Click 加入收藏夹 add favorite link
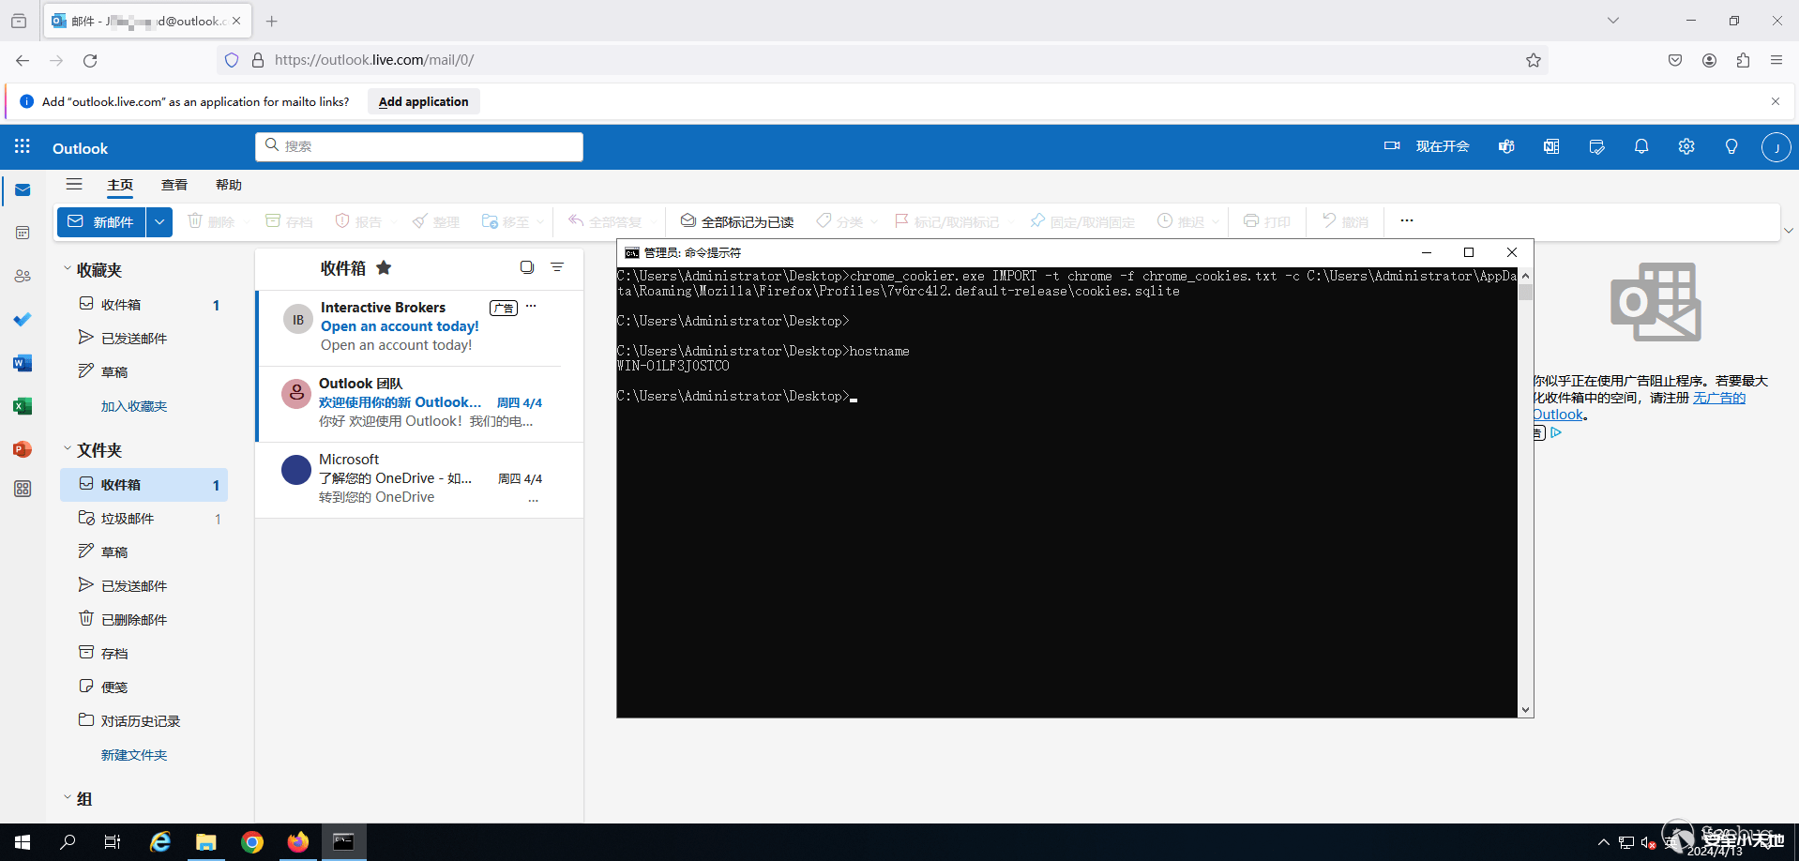This screenshot has height=861, width=1799. [x=134, y=406]
